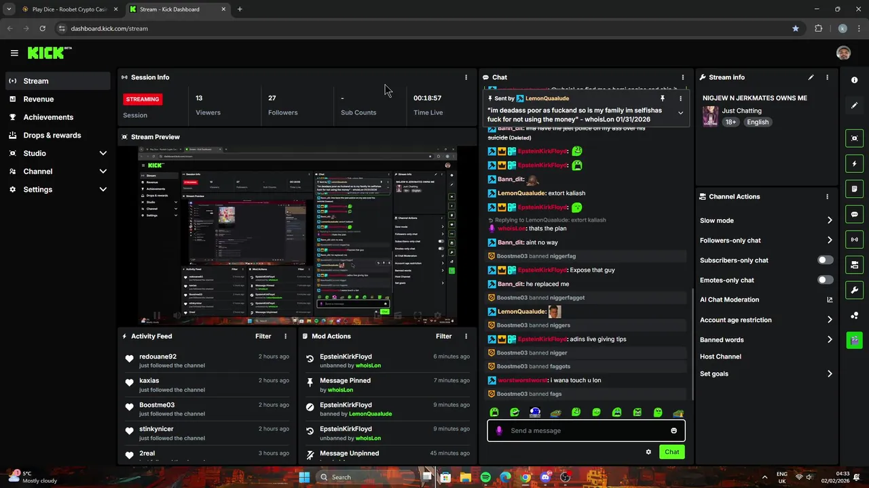Image resolution: width=869 pixels, height=488 pixels.
Task: Click the solid green clip icon
Action: tap(854, 340)
